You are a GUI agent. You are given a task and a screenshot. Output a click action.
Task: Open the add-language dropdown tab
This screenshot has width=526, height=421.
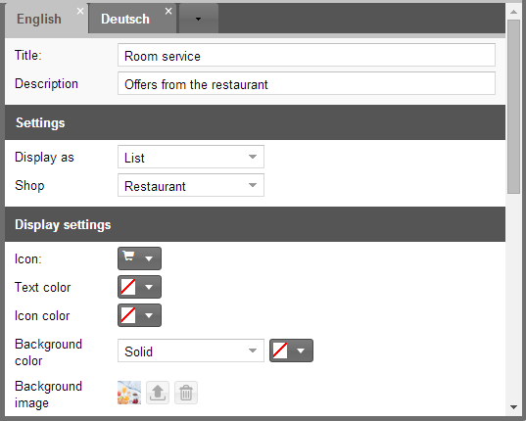click(x=198, y=19)
